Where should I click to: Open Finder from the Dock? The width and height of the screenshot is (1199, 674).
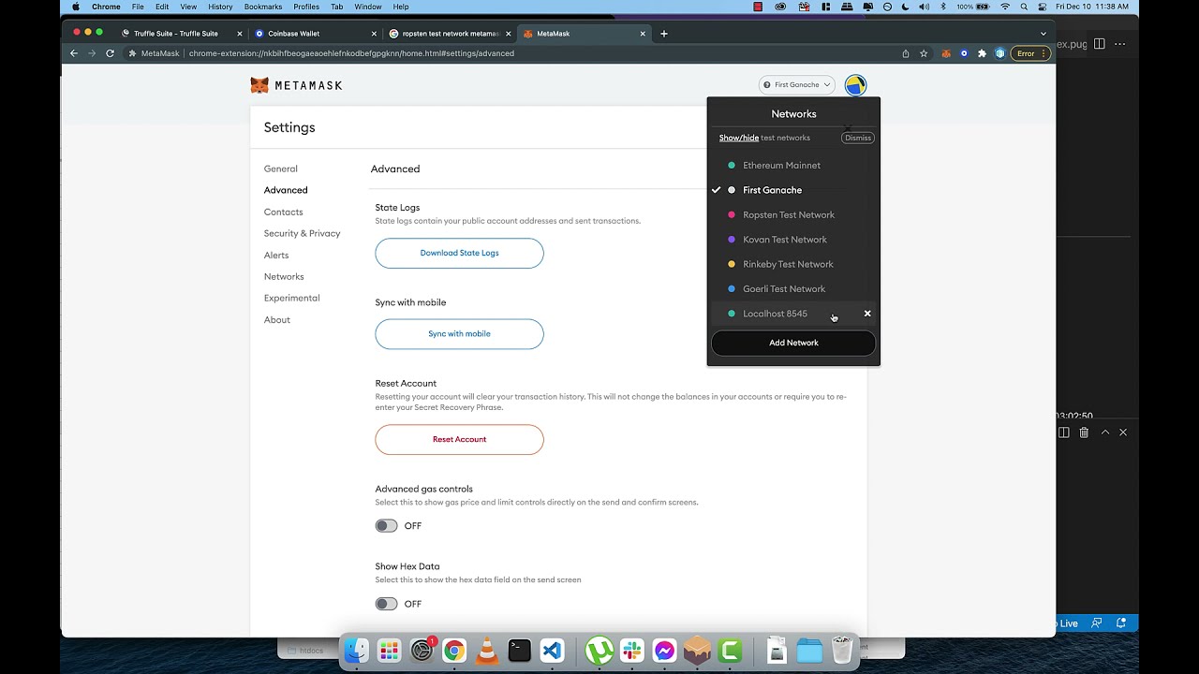[356, 650]
